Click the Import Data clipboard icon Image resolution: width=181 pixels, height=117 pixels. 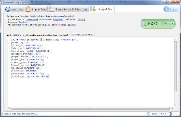(x=28, y=9)
